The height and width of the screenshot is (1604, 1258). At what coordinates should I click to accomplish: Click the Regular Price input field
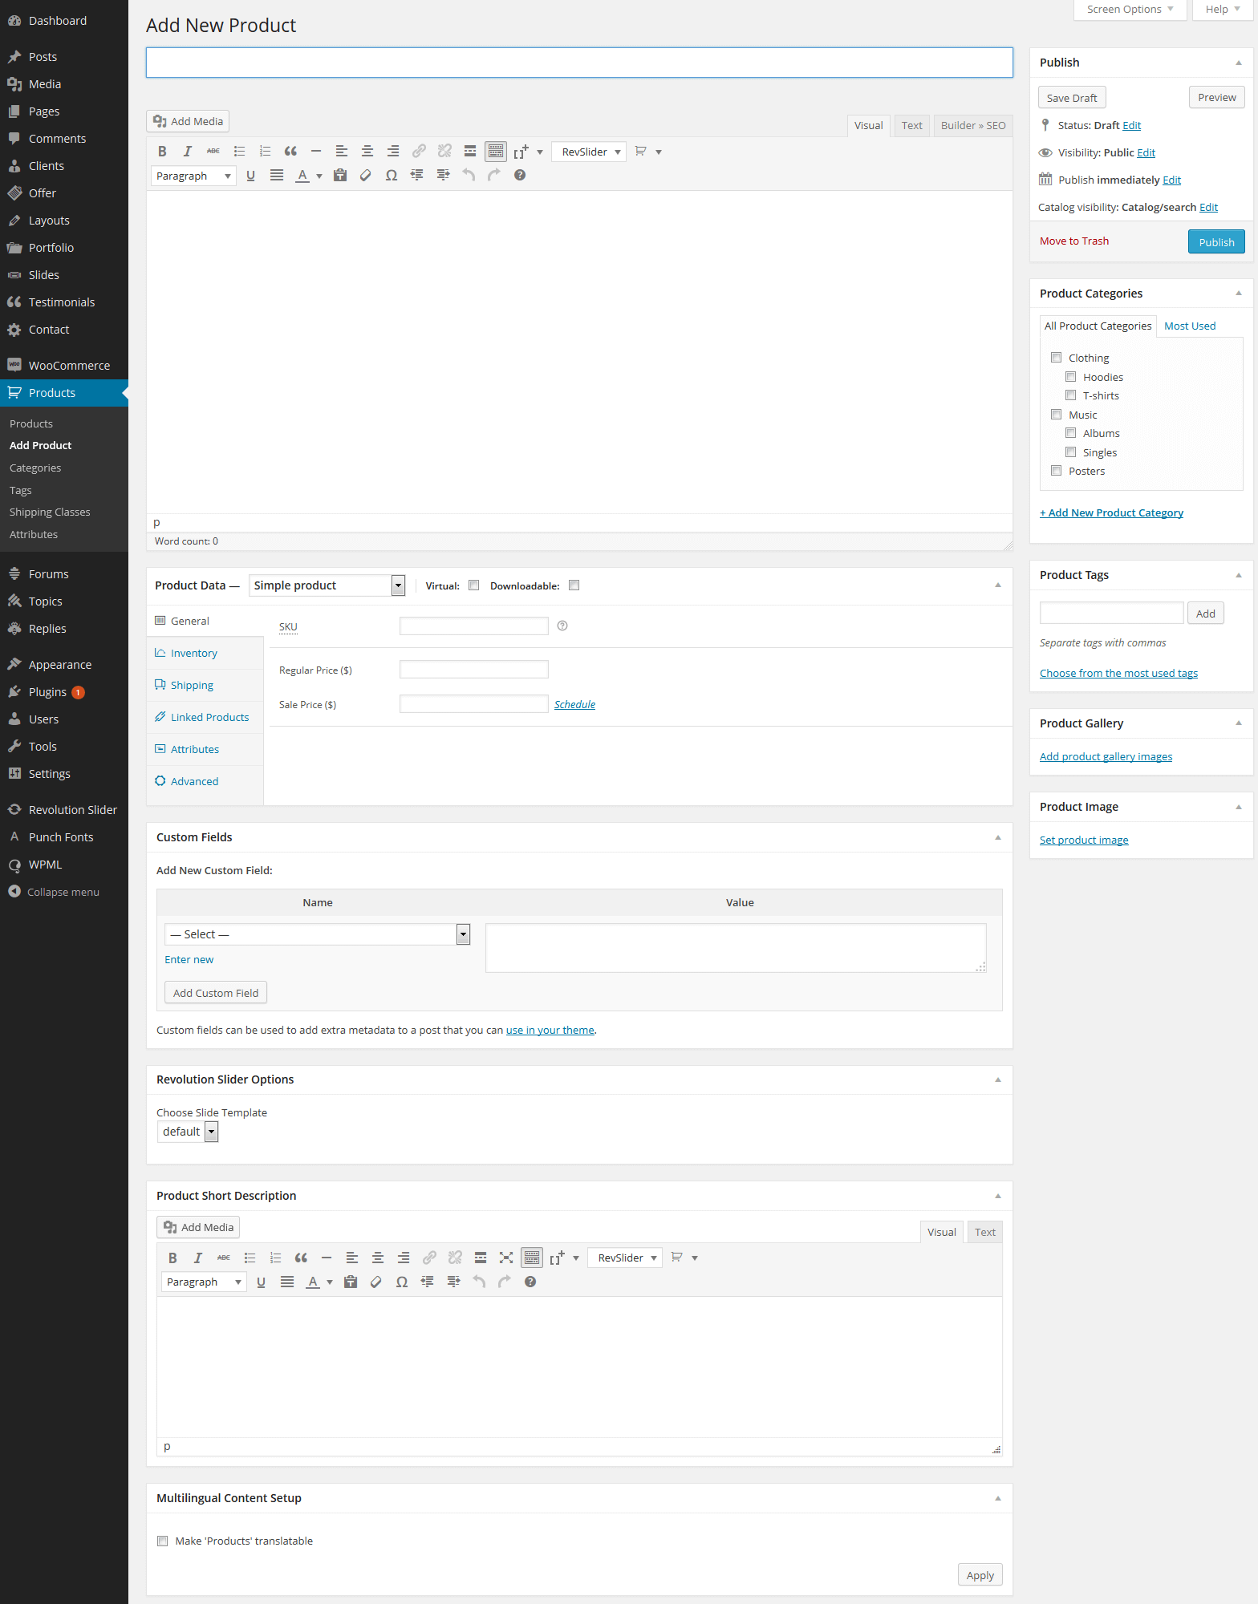point(474,670)
